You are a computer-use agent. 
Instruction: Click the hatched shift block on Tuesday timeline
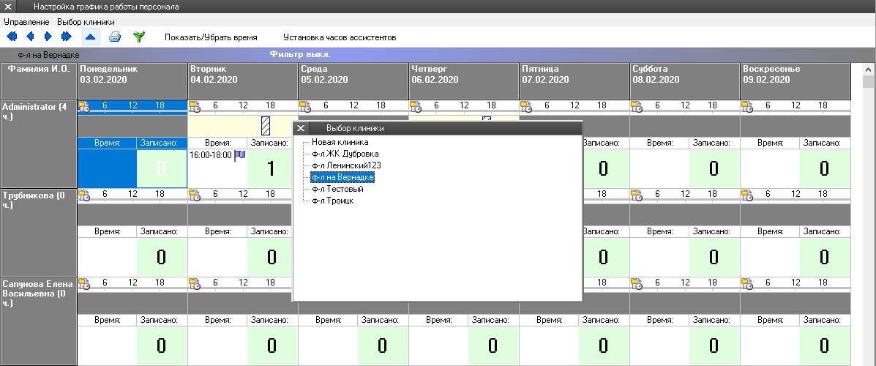tap(266, 124)
